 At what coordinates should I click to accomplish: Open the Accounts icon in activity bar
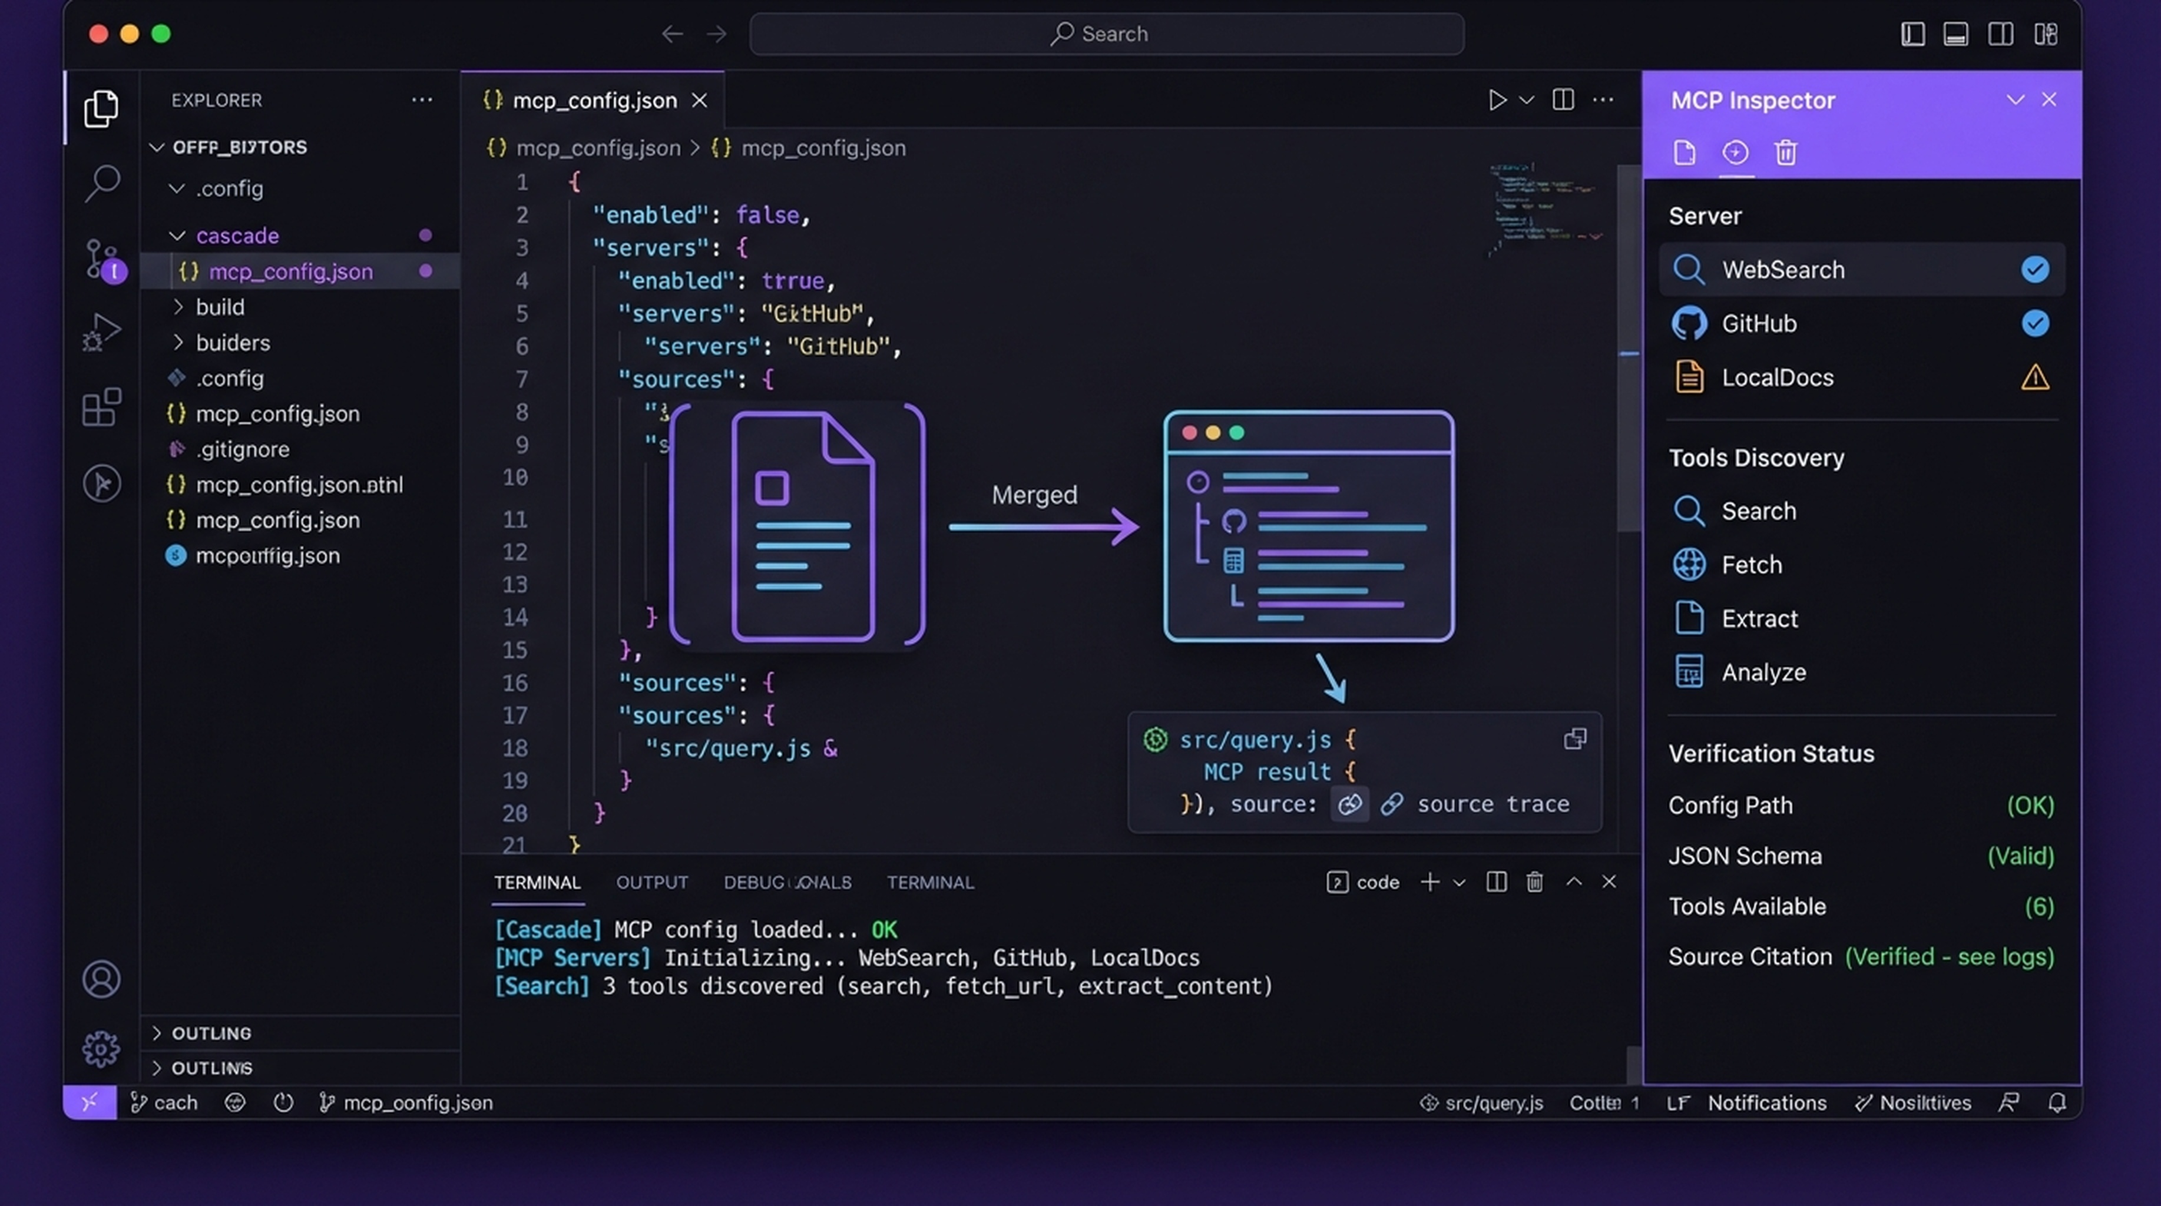[x=101, y=979]
